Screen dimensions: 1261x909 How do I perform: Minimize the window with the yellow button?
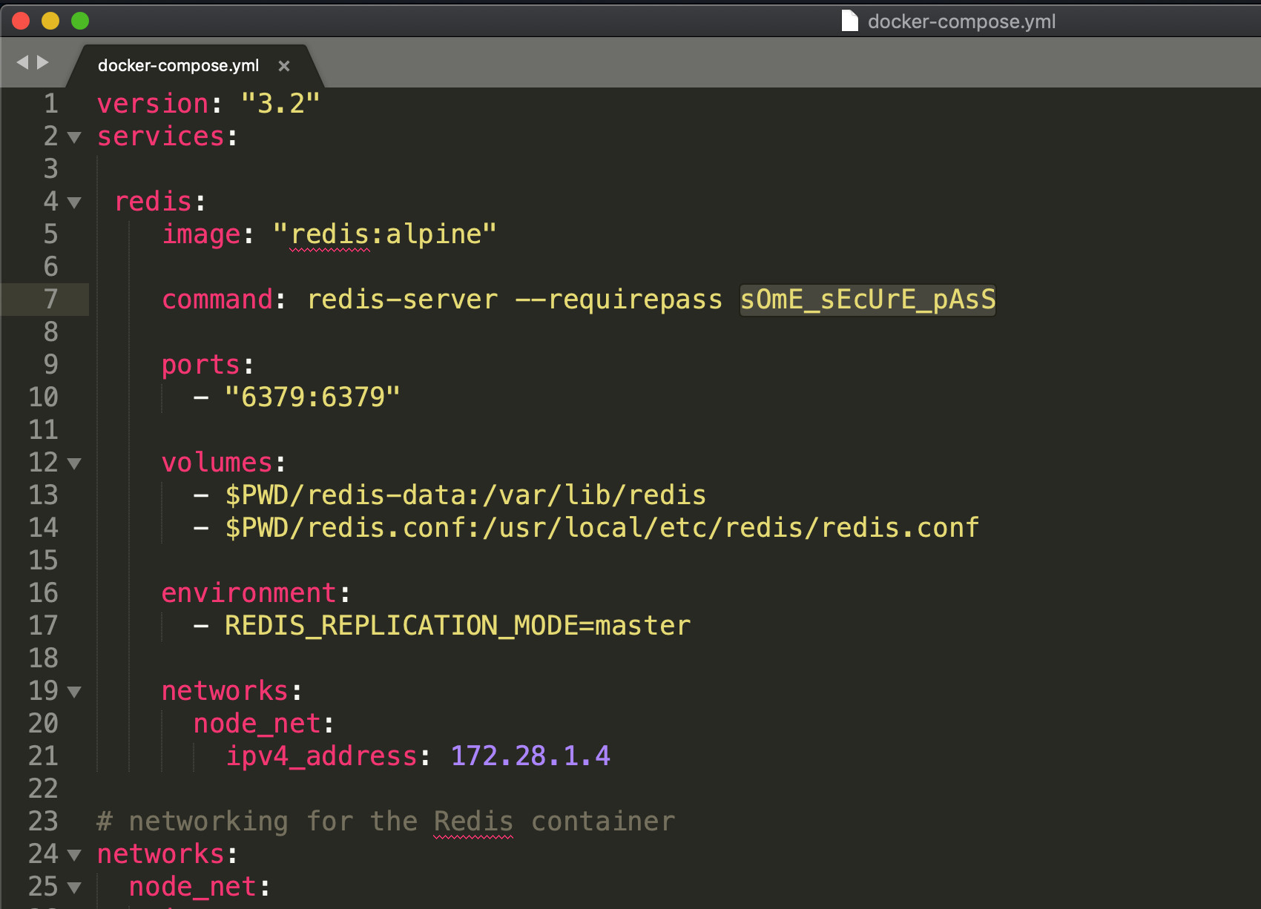[x=49, y=22]
